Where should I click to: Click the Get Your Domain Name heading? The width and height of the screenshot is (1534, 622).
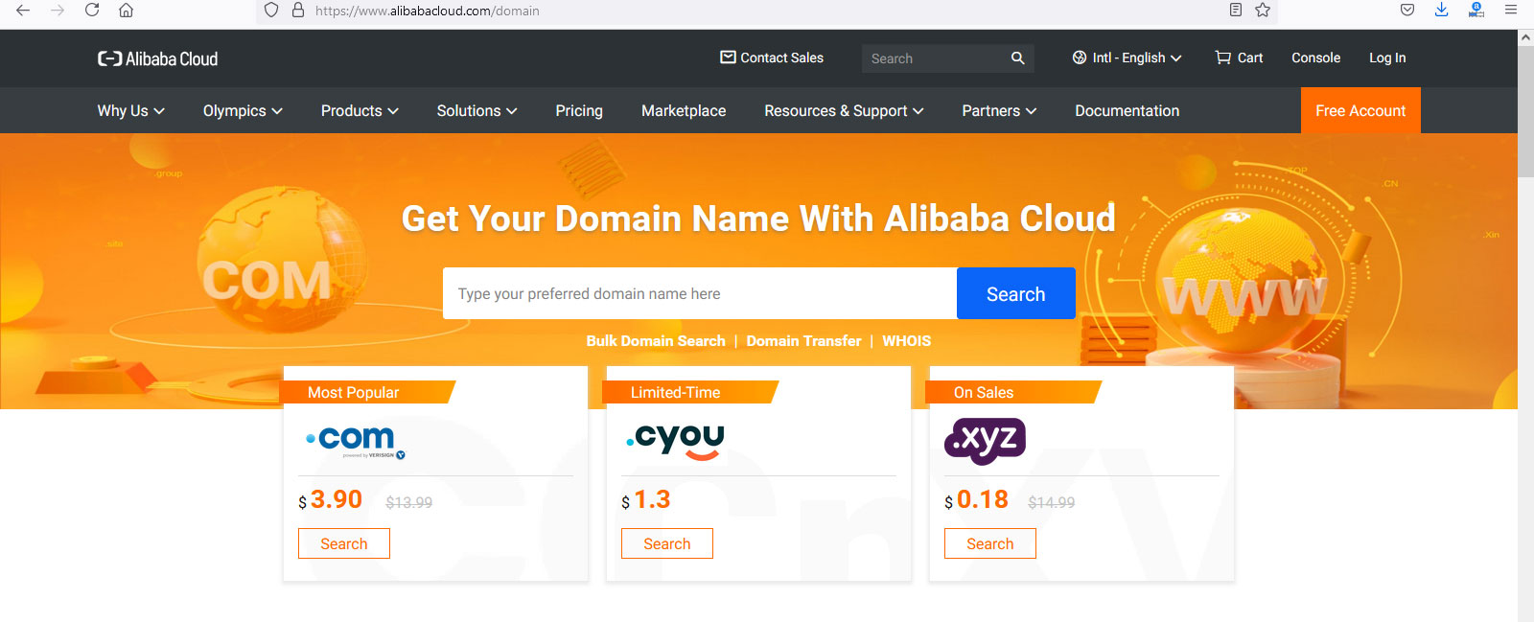tap(758, 219)
